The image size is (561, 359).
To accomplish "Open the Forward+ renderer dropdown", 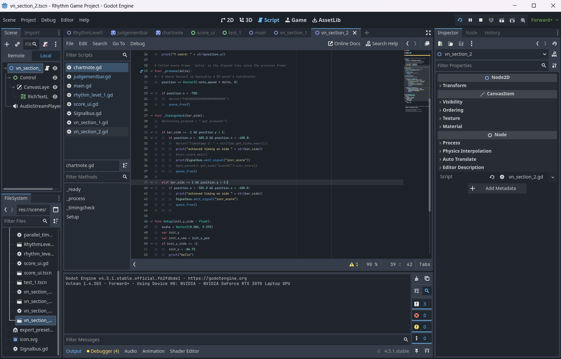I will point(545,20).
